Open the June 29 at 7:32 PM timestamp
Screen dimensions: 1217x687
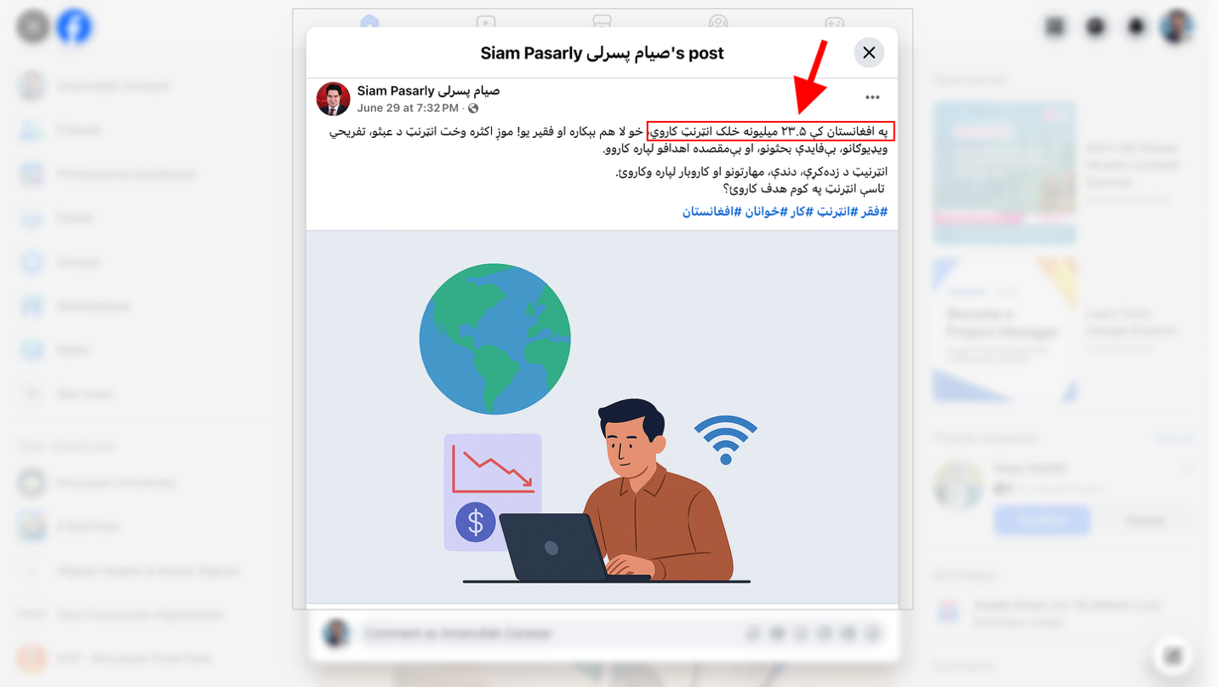coord(409,108)
